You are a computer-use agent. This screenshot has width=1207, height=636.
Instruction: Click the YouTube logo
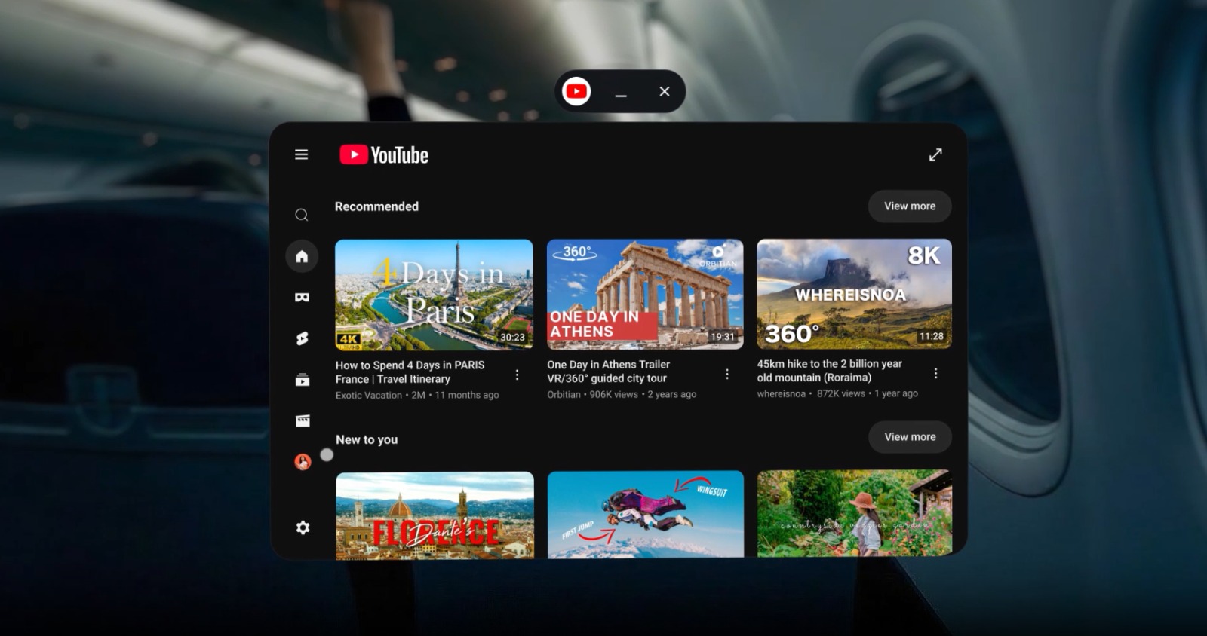pos(384,155)
